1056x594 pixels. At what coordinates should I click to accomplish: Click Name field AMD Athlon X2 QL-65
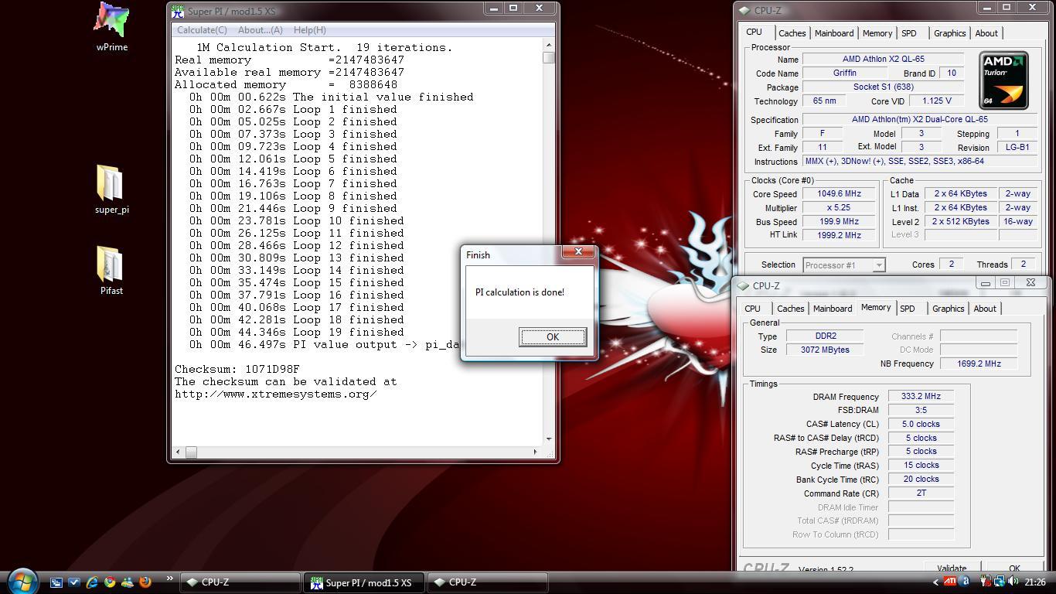coord(883,60)
